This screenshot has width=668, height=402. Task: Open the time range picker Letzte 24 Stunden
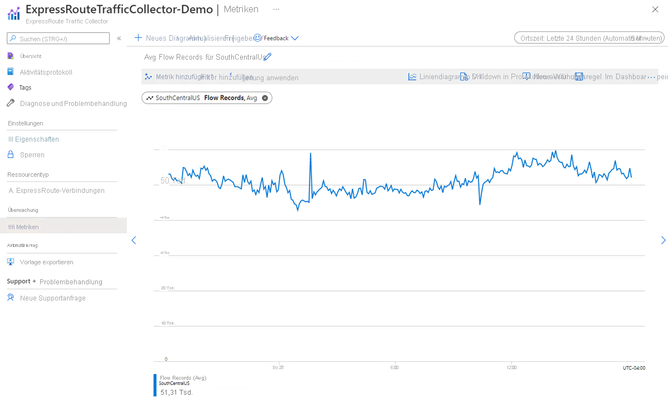coord(589,38)
